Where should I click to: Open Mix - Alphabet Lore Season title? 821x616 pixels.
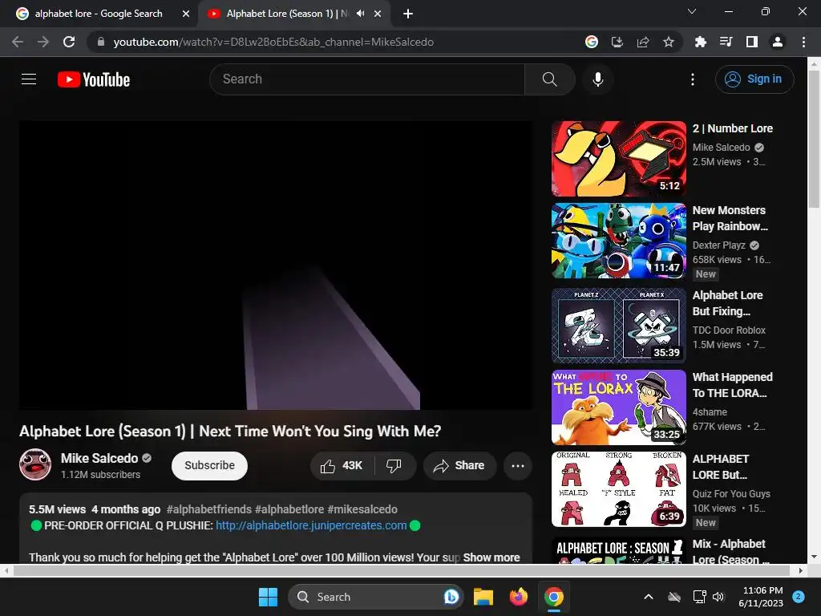730,552
